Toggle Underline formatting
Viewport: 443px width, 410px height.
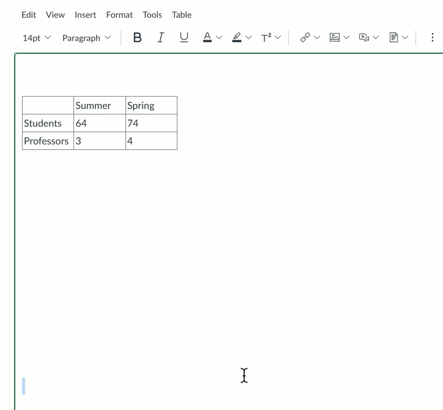point(184,37)
